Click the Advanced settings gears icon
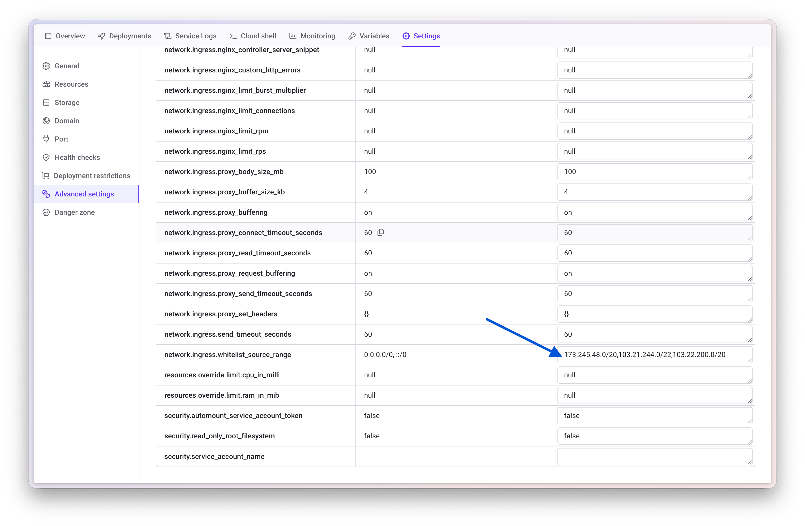 tap(46, 194)
